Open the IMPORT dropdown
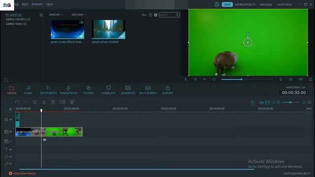Viewport: 315px width, 177px height. tap(56, 15)
